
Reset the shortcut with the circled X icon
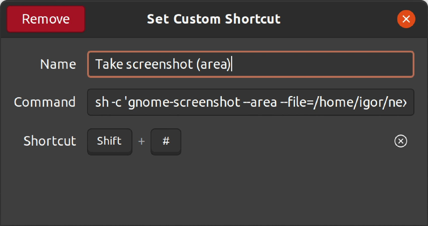(401, 141)
